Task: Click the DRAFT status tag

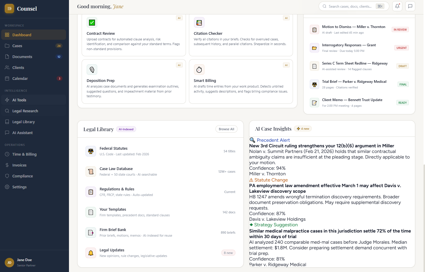Action: pos(403,66)
